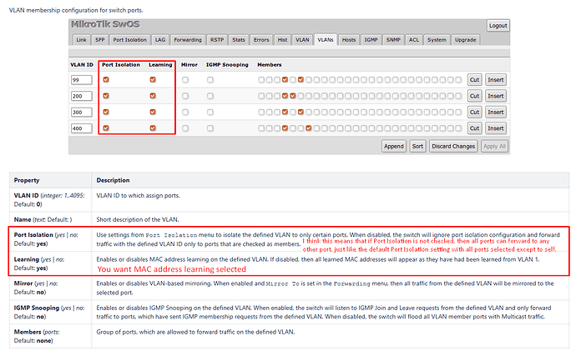Click the Members column header
This screenshot has height=351, width=576.
[270, 64]
